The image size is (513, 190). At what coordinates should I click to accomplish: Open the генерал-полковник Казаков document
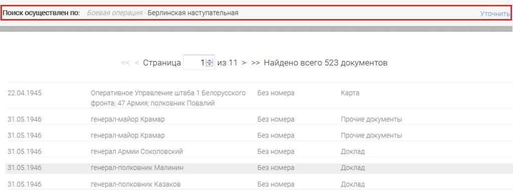click(x=136, y=184)
